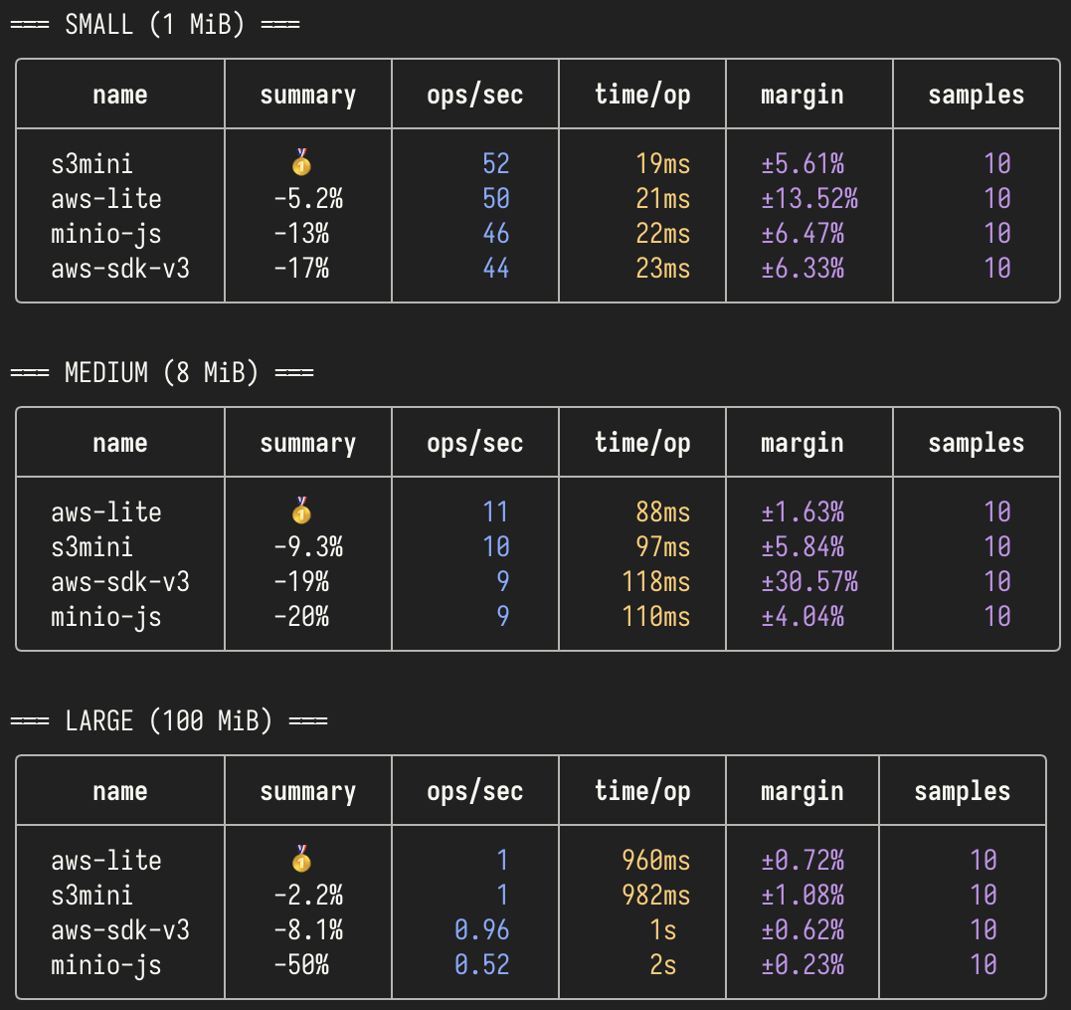1071x1010 pixels.
Task: Click the gold medal in the MEDIUM table
Action: [x=301, y=510]
